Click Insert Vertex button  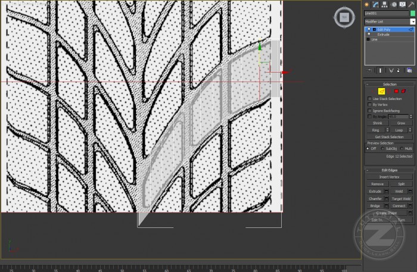(390, 177)
